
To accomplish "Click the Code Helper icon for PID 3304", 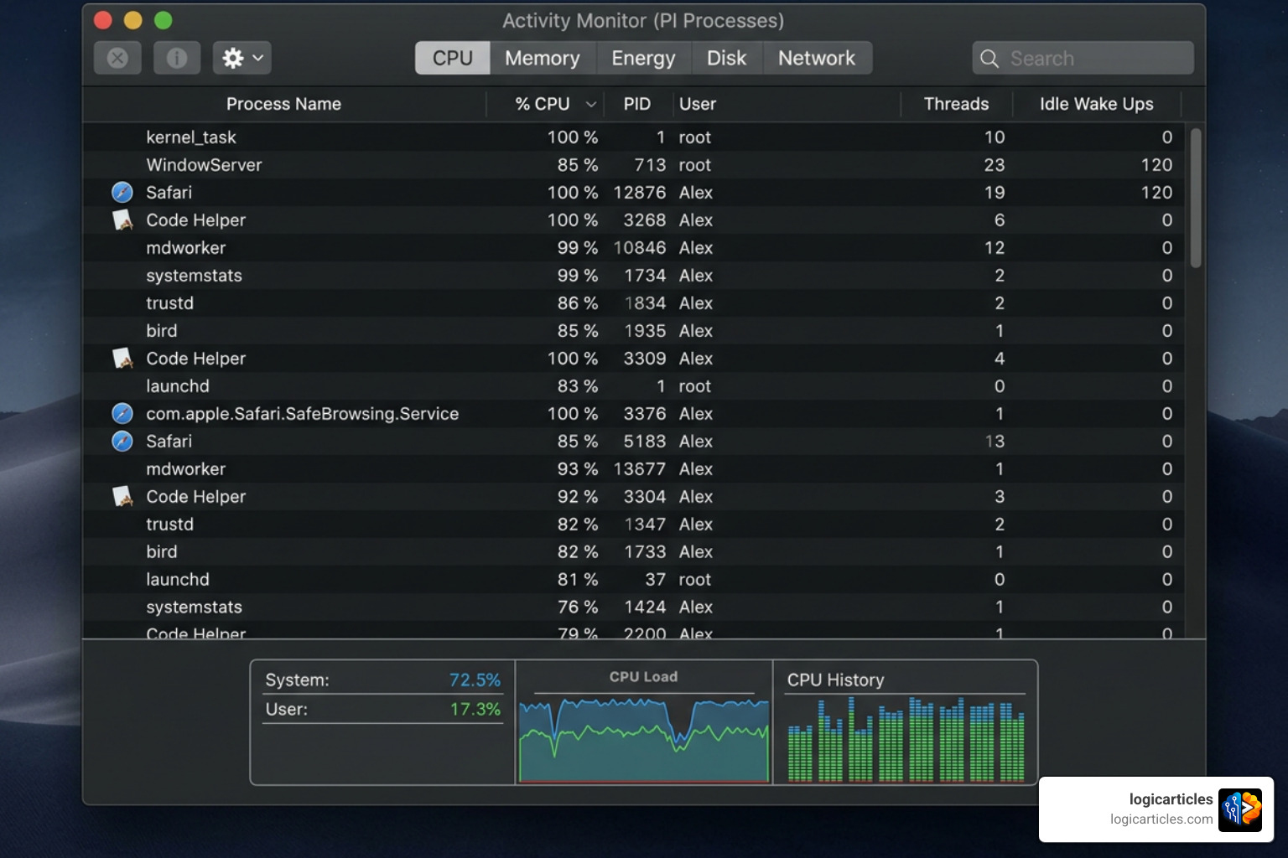I will point(122,497).
